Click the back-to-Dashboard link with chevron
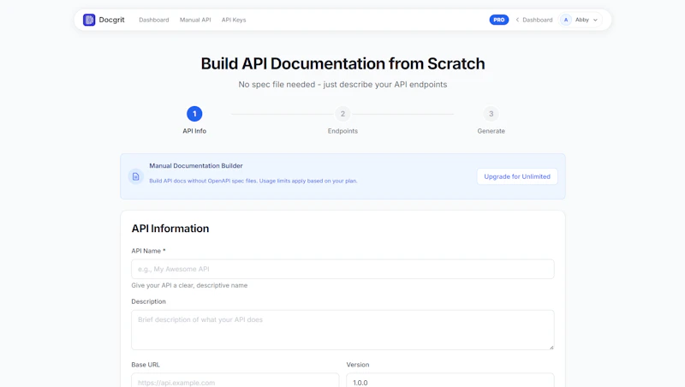Viewport: 685px width, 387px height. tap(533, 20)
